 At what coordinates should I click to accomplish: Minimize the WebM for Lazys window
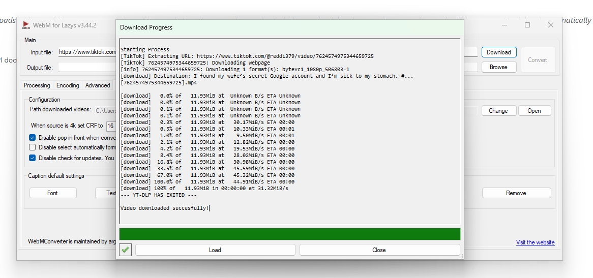[x=505, y=25]
